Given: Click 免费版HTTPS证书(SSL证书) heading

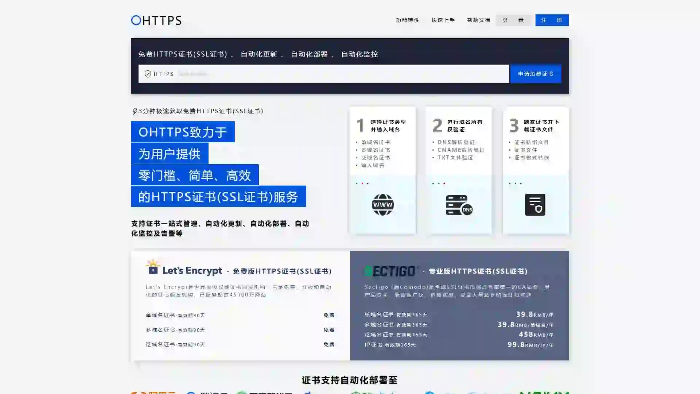Looking at the screenshot, I should (x=282, y=271).
